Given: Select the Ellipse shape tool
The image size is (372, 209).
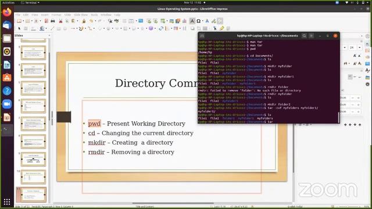Looking at the screenshot, I should (65, 28).
